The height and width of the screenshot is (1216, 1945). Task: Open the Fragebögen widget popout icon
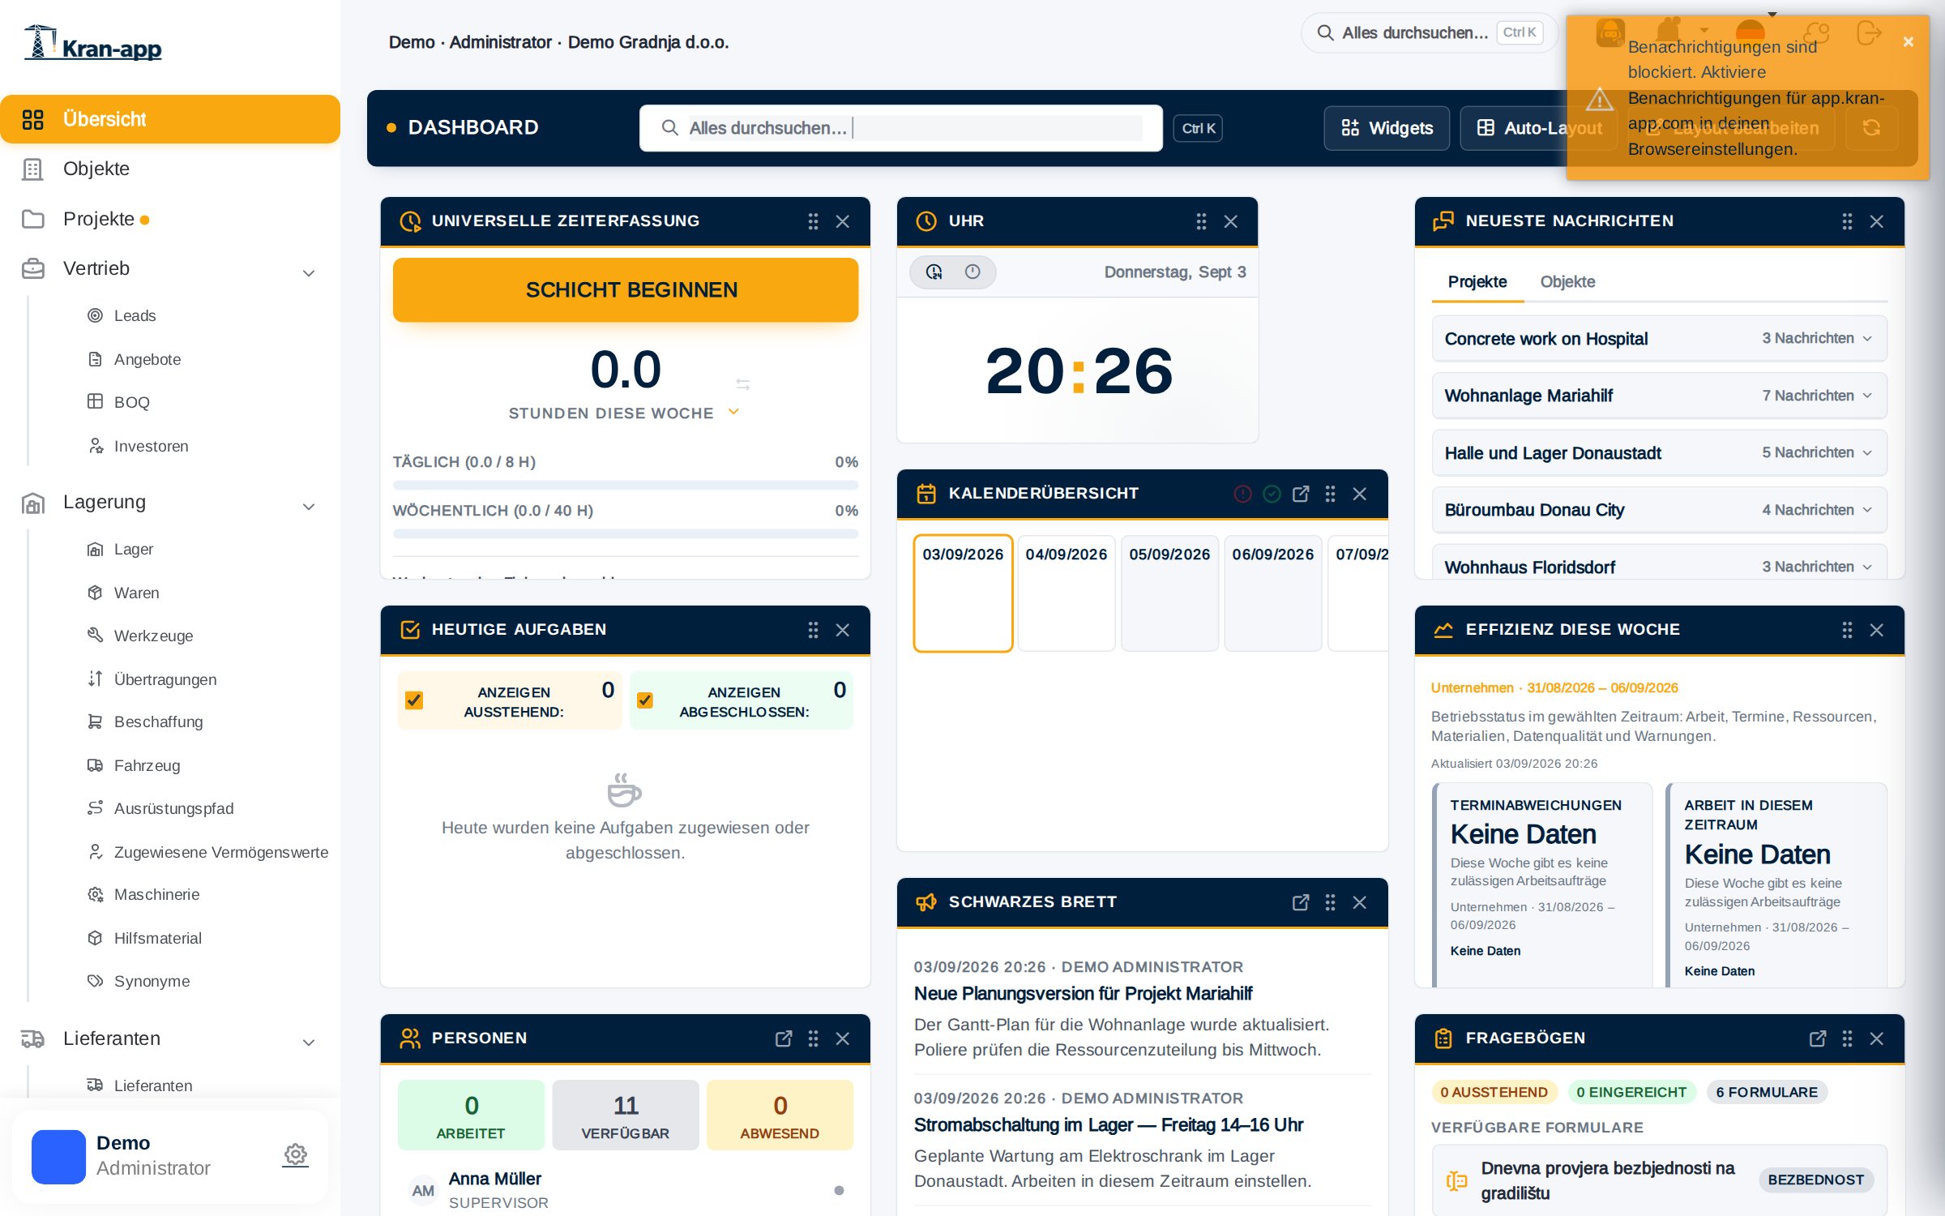coord(1818,1038)
